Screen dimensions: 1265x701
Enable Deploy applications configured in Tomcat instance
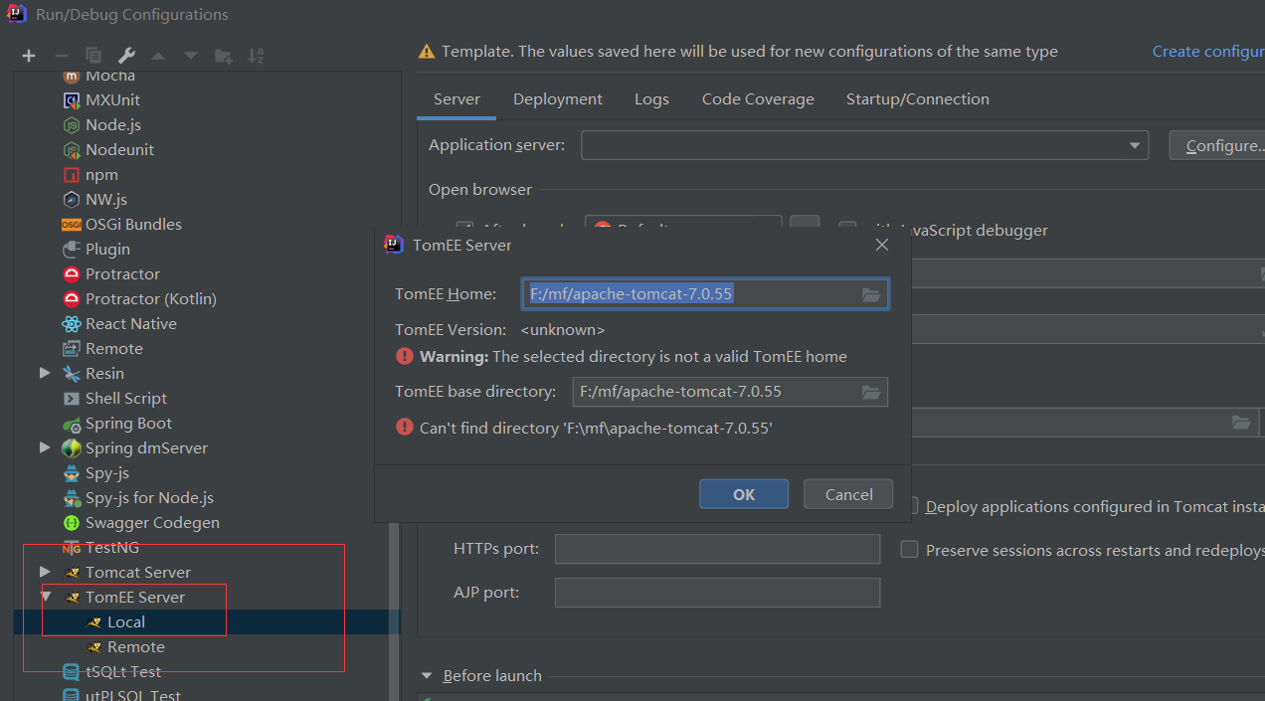pyautogui.click(x=911, y=506)
